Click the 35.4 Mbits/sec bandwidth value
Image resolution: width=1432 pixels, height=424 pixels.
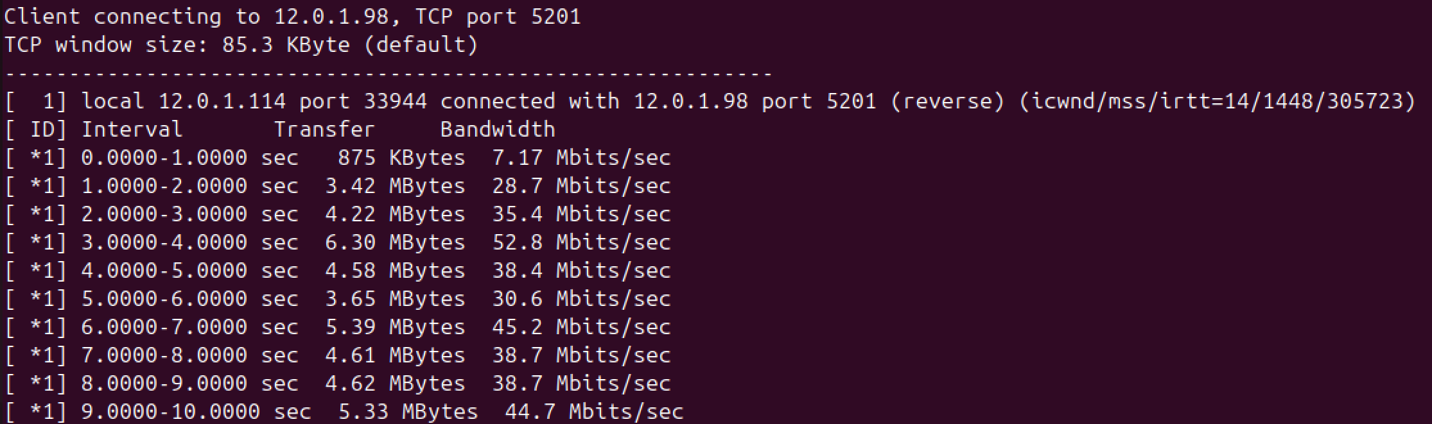click(x=581, y=214)
